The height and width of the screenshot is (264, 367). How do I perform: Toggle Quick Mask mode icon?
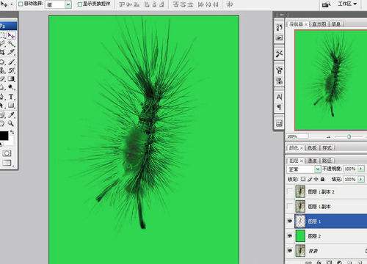(7, 153)
